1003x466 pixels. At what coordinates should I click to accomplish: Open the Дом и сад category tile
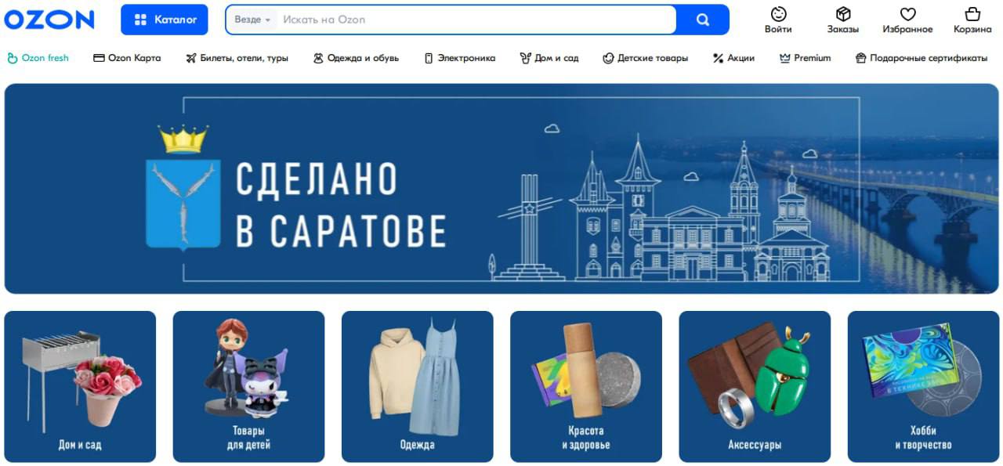click(x=80, y=386)
